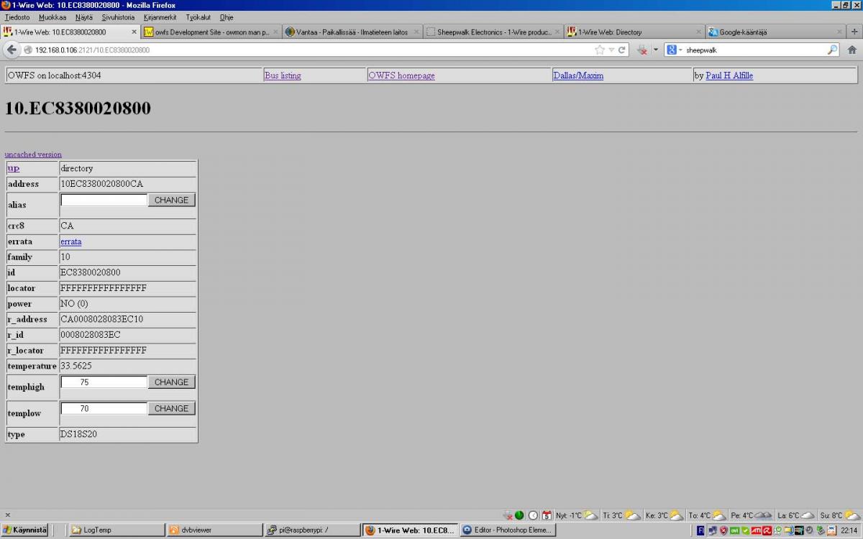Open the Tiedosto menu
The height and width of the screenshot is (539, 863).
tap(17, 17)
